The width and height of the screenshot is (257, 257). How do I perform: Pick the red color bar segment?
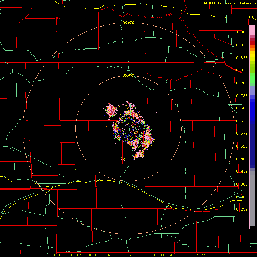[x=252, y=43]
